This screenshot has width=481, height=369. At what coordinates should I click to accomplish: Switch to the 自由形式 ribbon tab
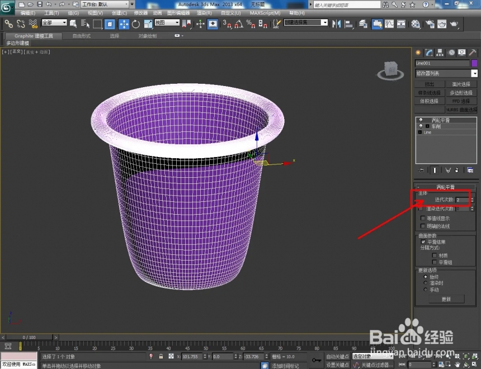tap(82, 36)
